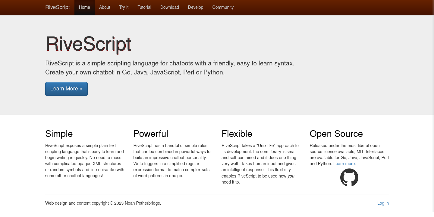
Task: Go to Try It
Action: pos(124,7)
